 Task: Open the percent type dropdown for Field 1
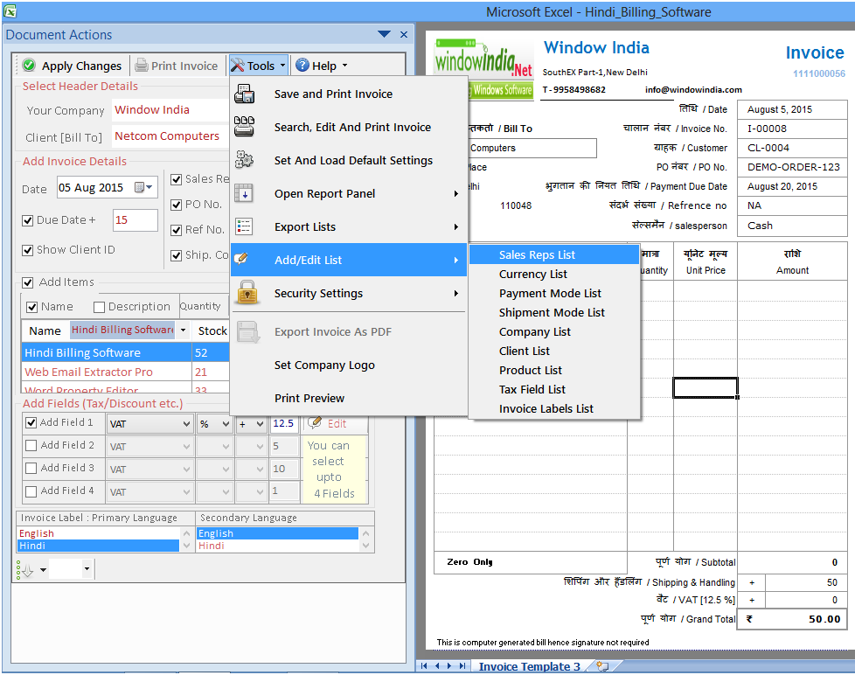(x=226, y=424)
